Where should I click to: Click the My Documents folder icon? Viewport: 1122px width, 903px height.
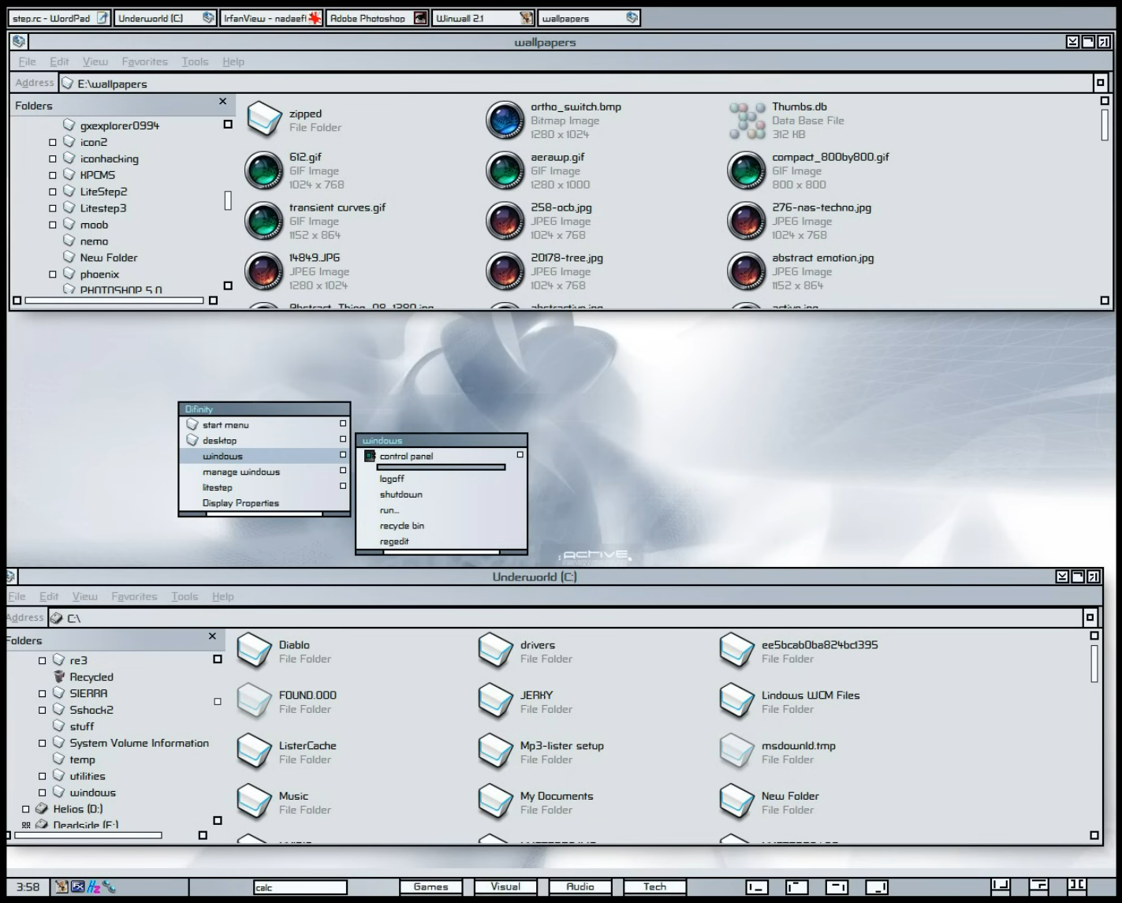coord(496,802)
